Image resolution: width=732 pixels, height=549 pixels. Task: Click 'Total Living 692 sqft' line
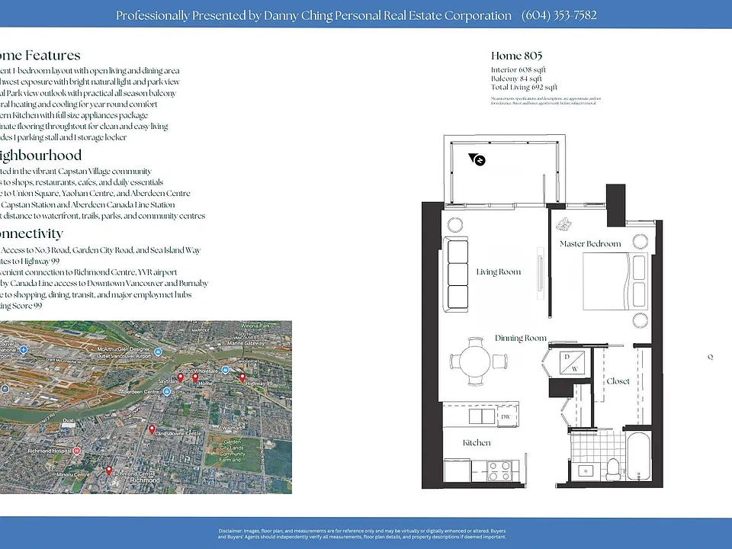point(524,87)
